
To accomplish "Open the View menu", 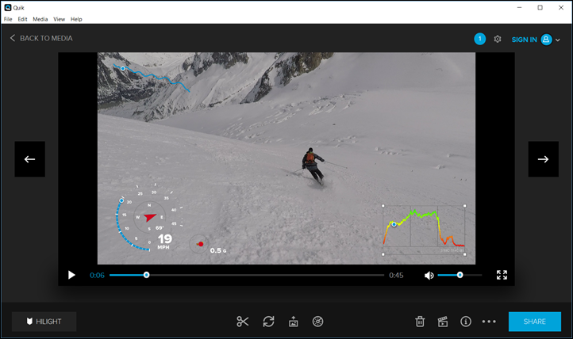I will pos(60,19).
